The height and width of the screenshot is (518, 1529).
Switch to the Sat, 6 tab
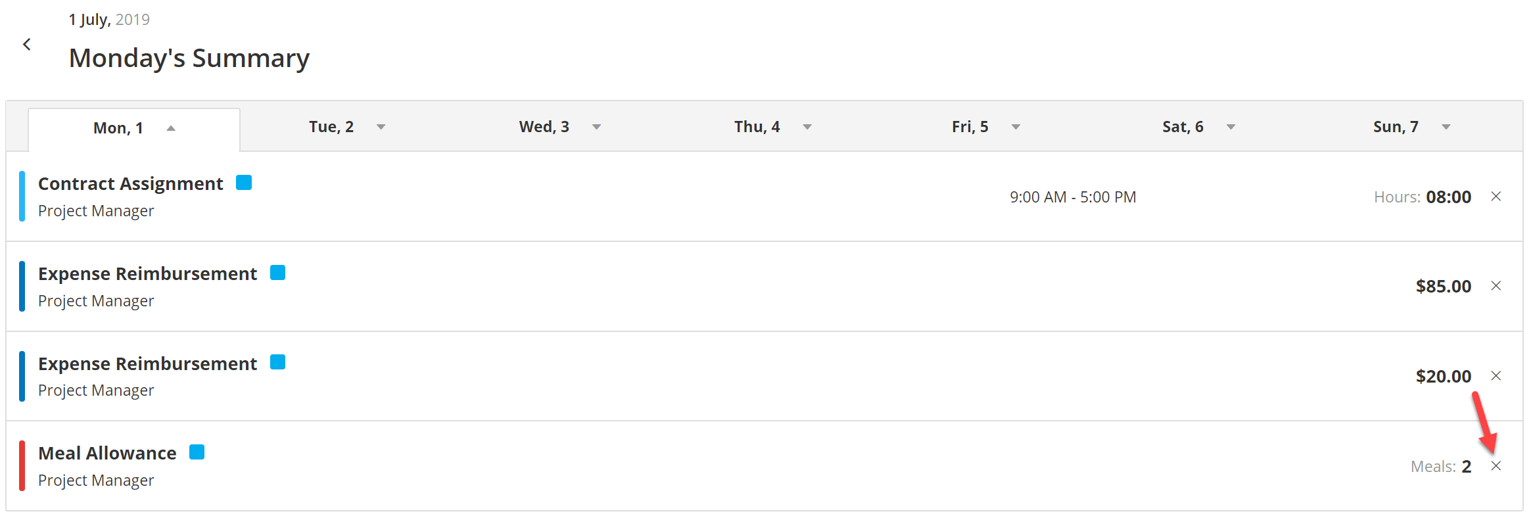tap(1183, 127)
